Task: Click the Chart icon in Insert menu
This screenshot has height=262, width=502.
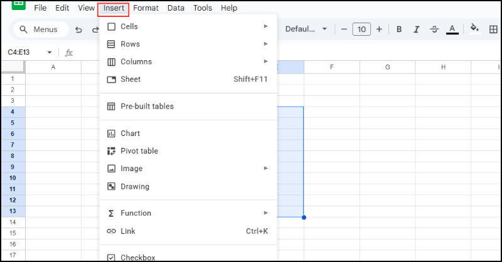Action: [x=111, y=134]
